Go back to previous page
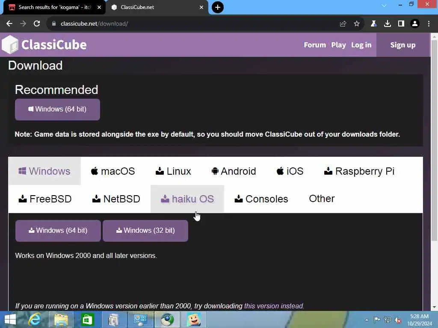 tap(9, 24)
